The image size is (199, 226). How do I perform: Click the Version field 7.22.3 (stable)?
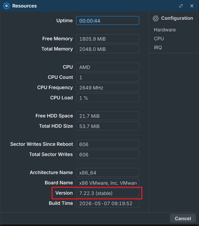click(108, 193)
